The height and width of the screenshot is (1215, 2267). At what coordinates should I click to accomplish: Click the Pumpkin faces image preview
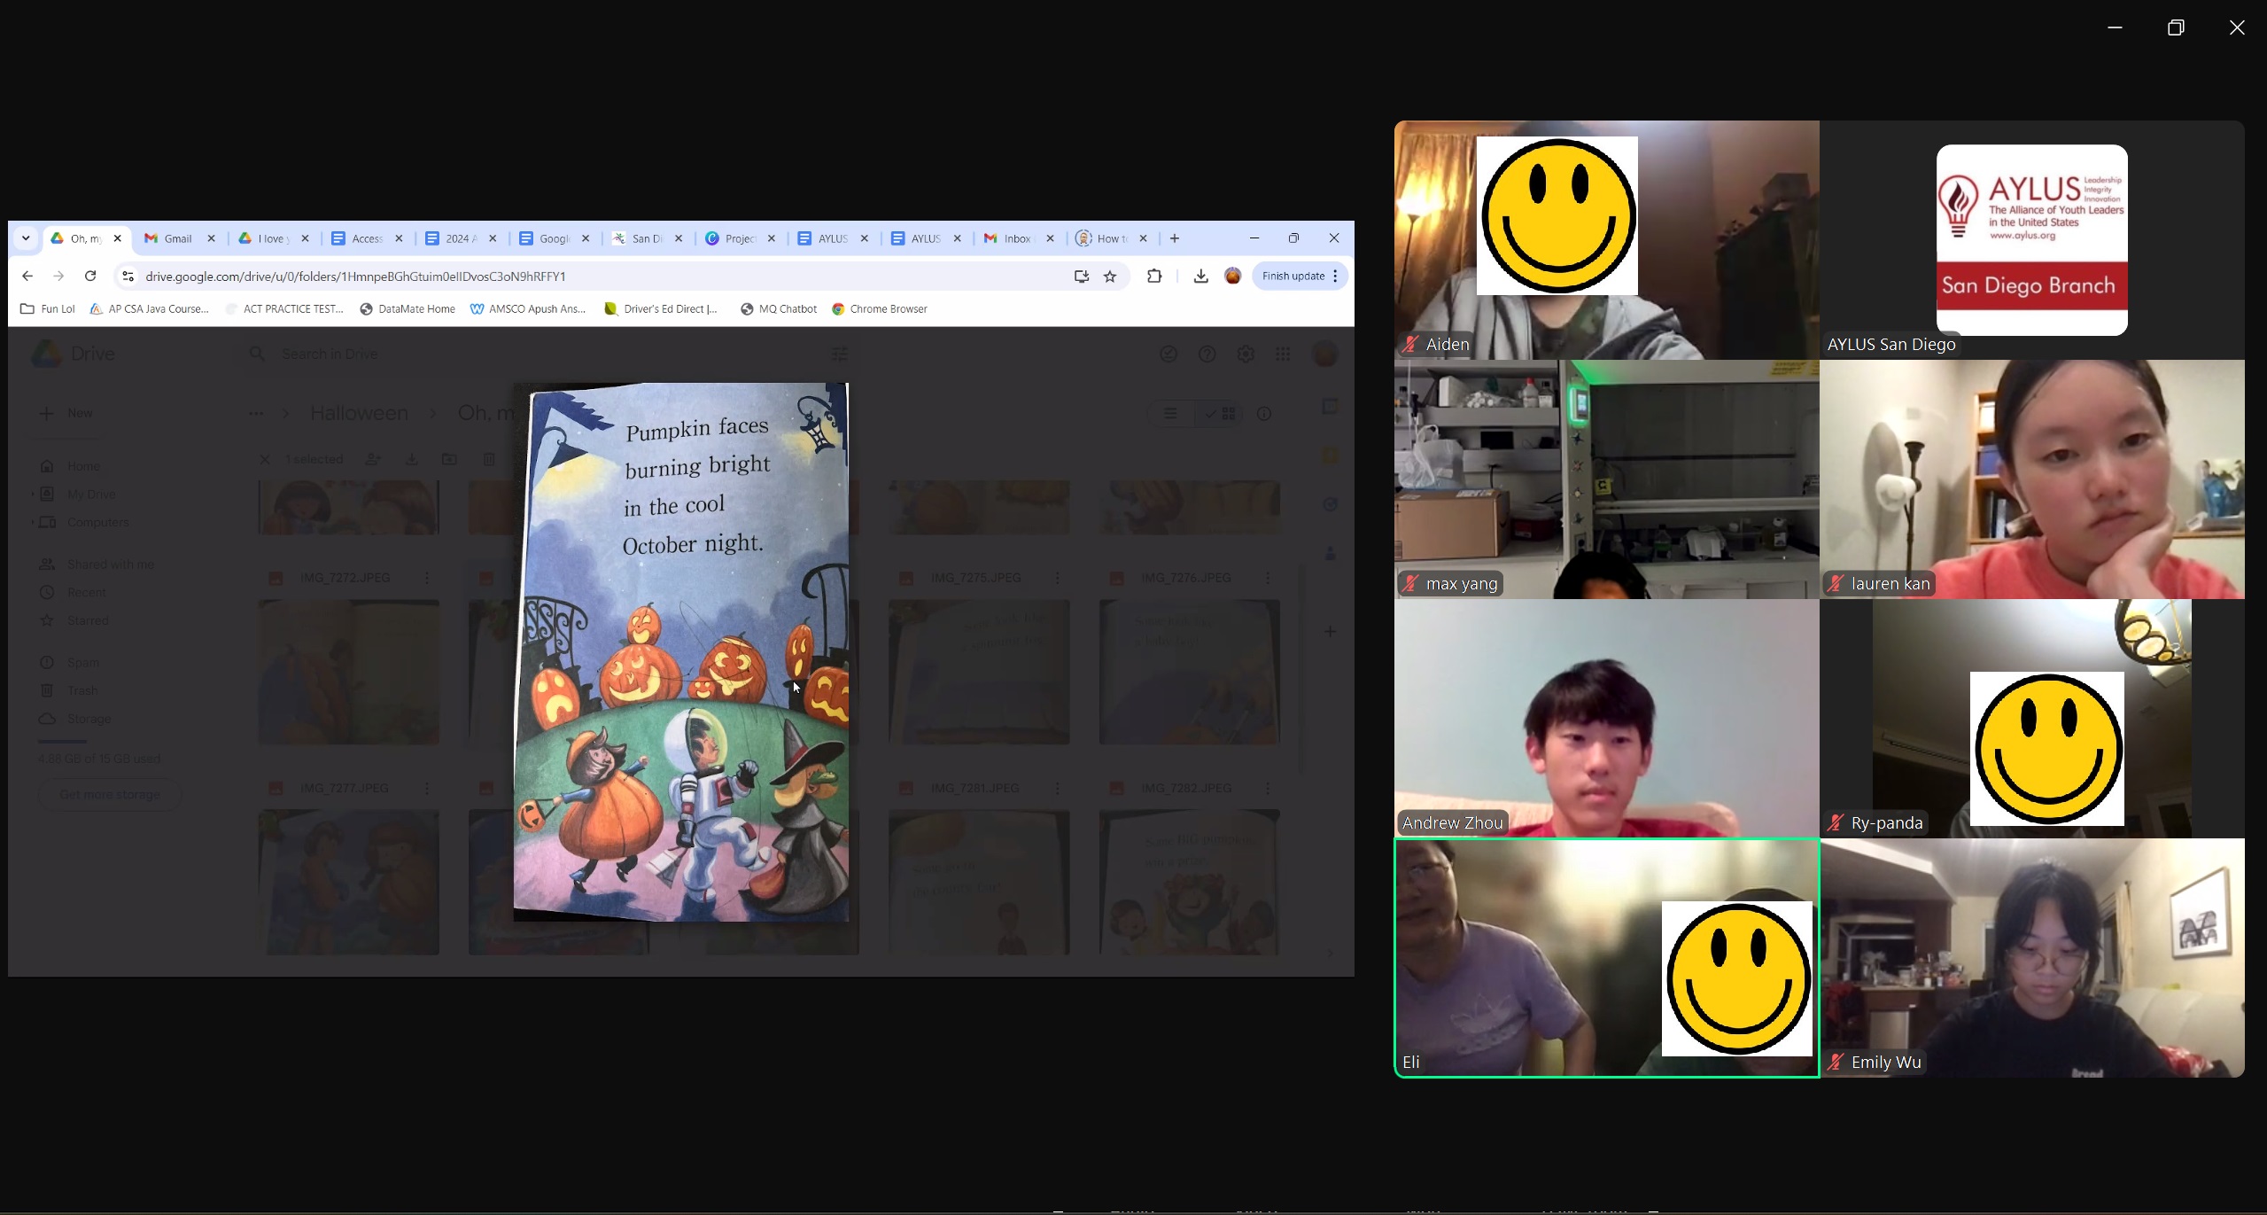pyautogui.click(x=681, y=652)
